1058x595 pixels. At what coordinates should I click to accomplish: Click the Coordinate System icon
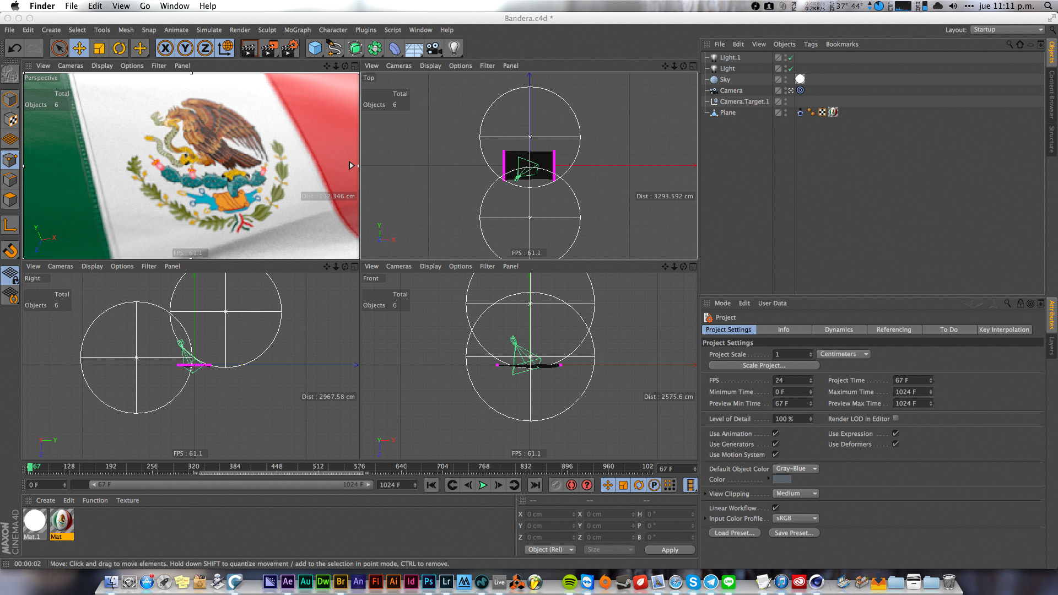point(225,48)
